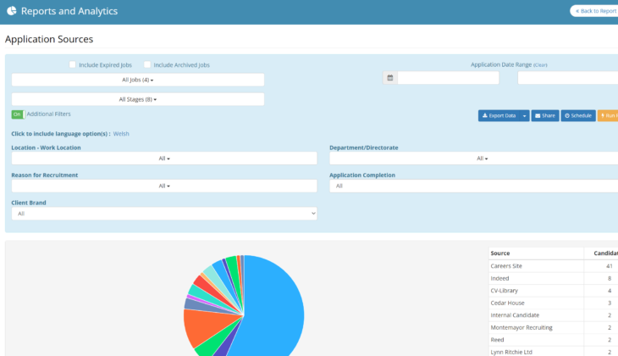618x356 pixels.
Task: Click the orange Run Report button
Action: [609, 115]
